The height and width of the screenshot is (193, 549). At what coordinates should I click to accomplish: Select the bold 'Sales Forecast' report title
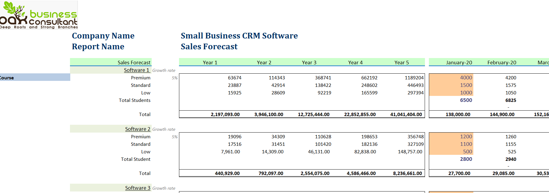[x=209, y=47]
